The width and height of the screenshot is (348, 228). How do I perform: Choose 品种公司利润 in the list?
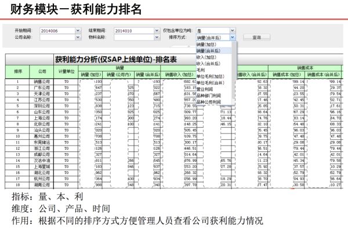pos(209,102)
